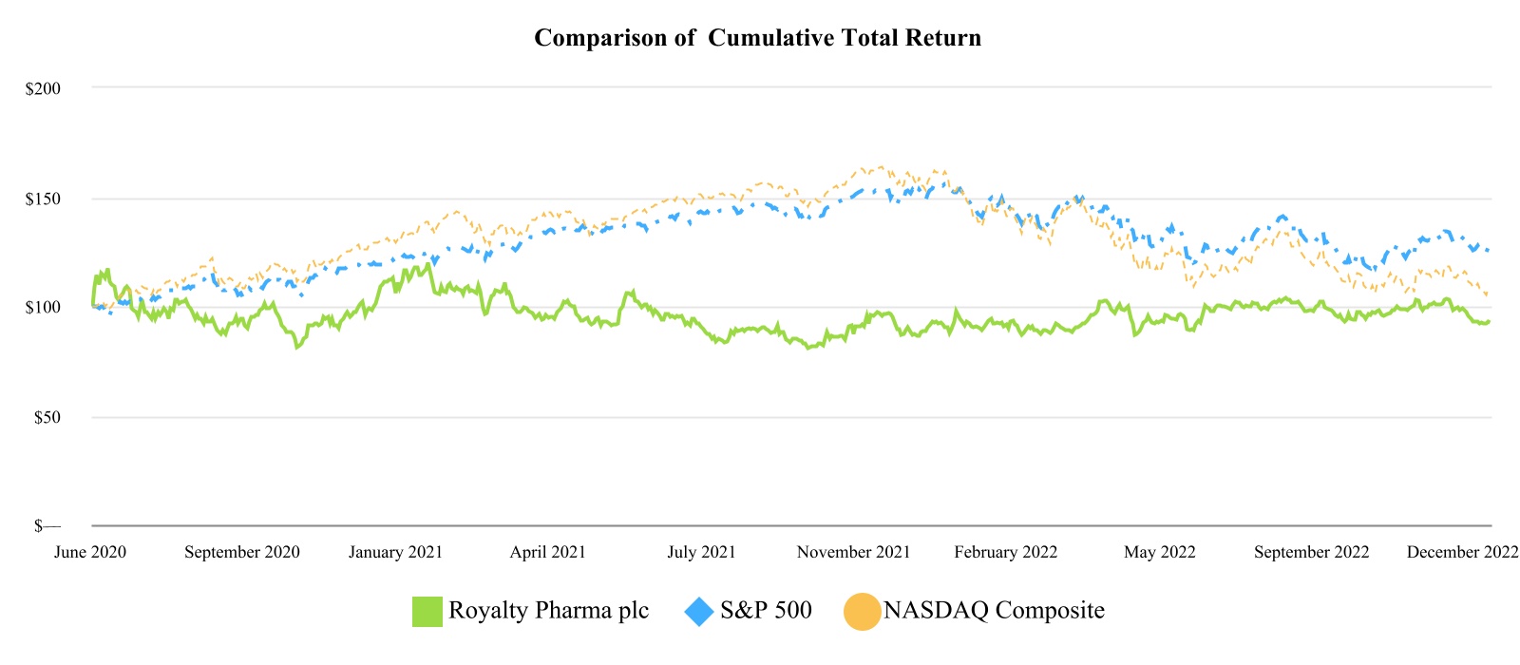The height and width of the screenshot is (665, 1520).
Task: Click the S&P 500 legend label
Action: [x=766, y=610]
